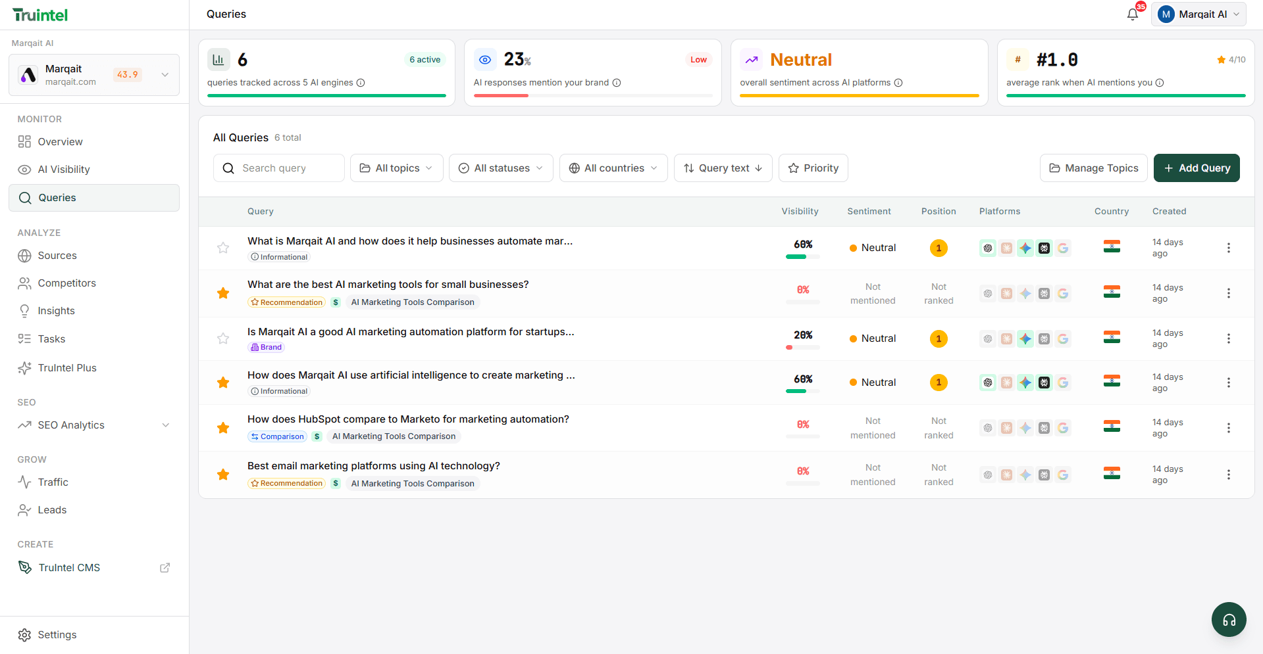The height and width of the screenshot is (654, 1263).
Task: Open three-dot menu for HubSpot comparison query
Action: [x=1228, y=428]
